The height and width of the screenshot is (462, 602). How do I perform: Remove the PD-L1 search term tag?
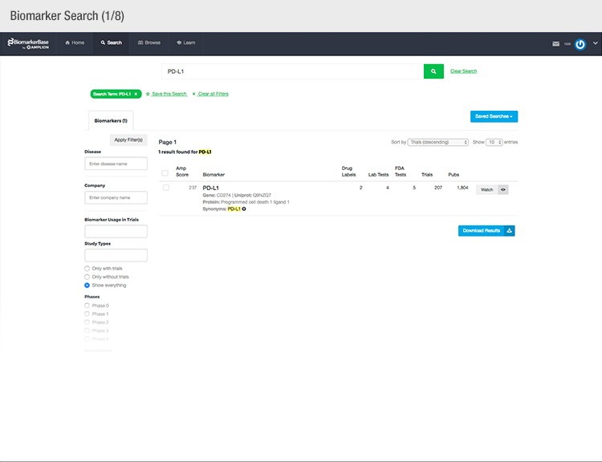coord(136,94)
